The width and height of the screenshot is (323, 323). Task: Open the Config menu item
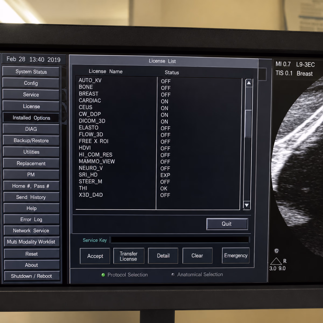(31, 83)
